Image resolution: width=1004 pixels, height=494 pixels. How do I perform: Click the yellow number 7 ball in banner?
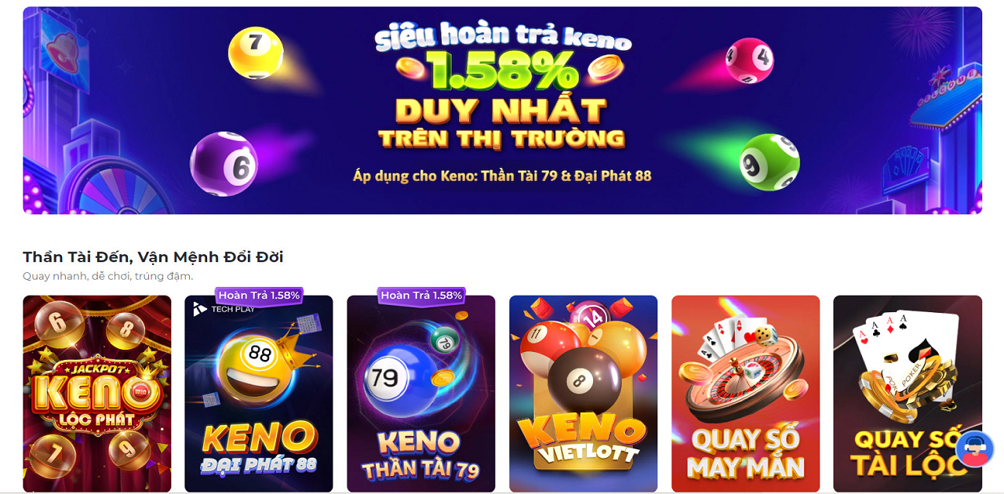pyautogui.click(x=256, y=53)
